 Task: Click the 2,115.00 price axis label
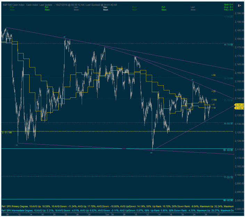click(x=239, y=149)
